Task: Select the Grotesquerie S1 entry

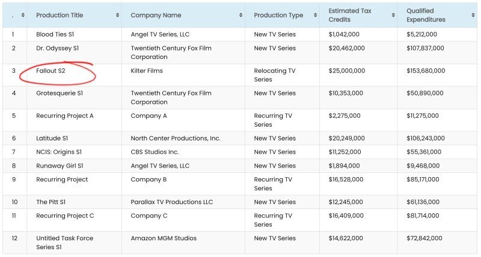Action: 60,93
